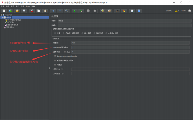Collapse the 线程组 tree node arrow
Viewport: 193px width, 120px height.
2,17
